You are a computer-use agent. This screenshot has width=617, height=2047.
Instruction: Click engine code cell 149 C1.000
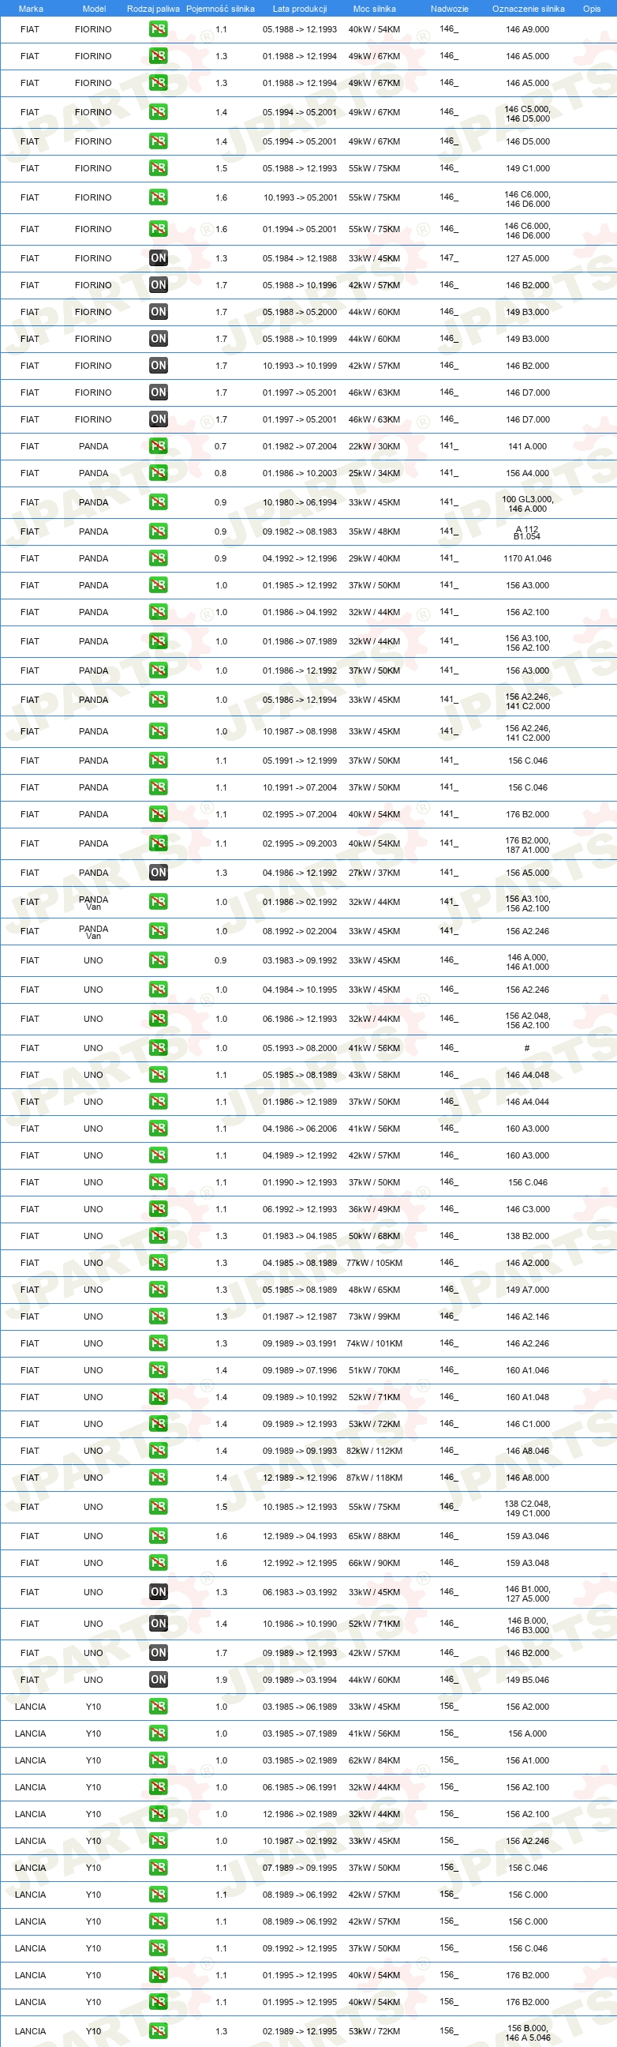point(527,168)
